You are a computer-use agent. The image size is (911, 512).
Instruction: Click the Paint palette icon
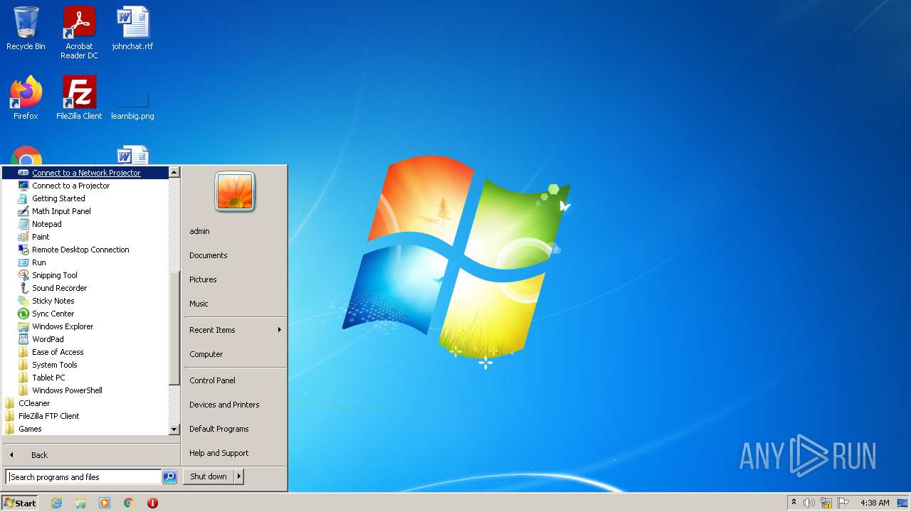(x=23, y=237)
